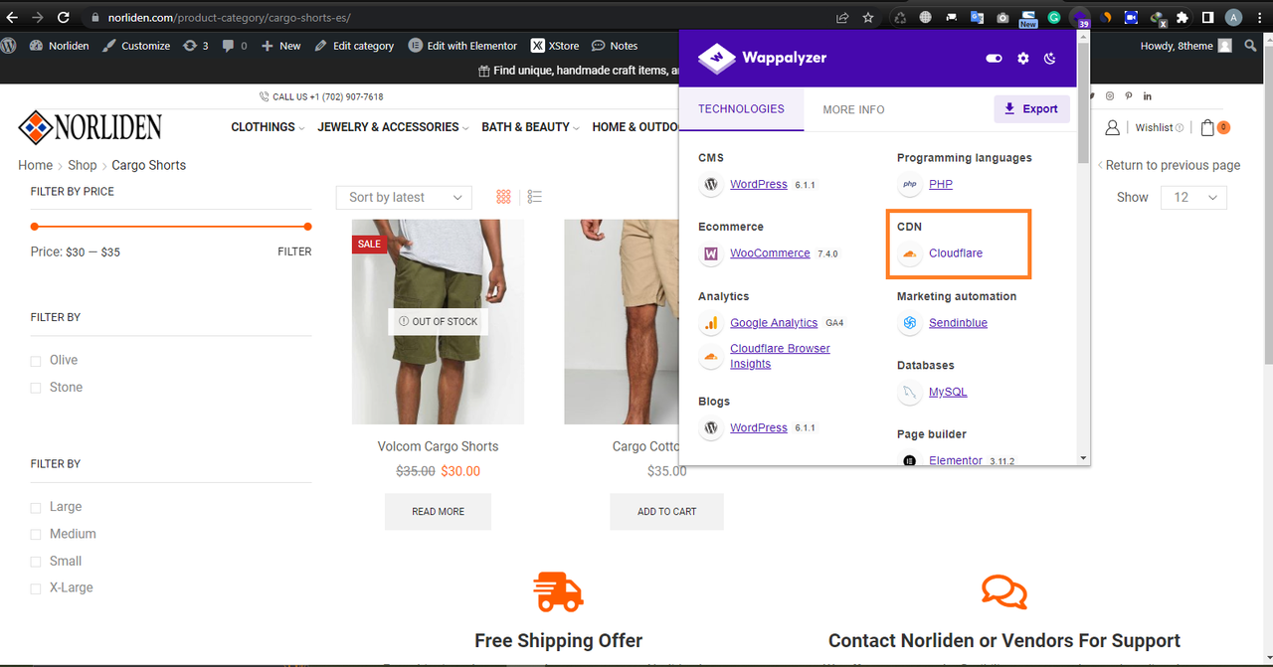
Task: Click the maximum price slider handle
Action: [x=307, y=227]
